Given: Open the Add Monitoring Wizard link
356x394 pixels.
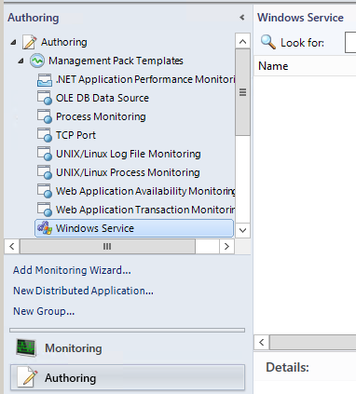Looking at the screenshot, I should [x=72, y=270].
